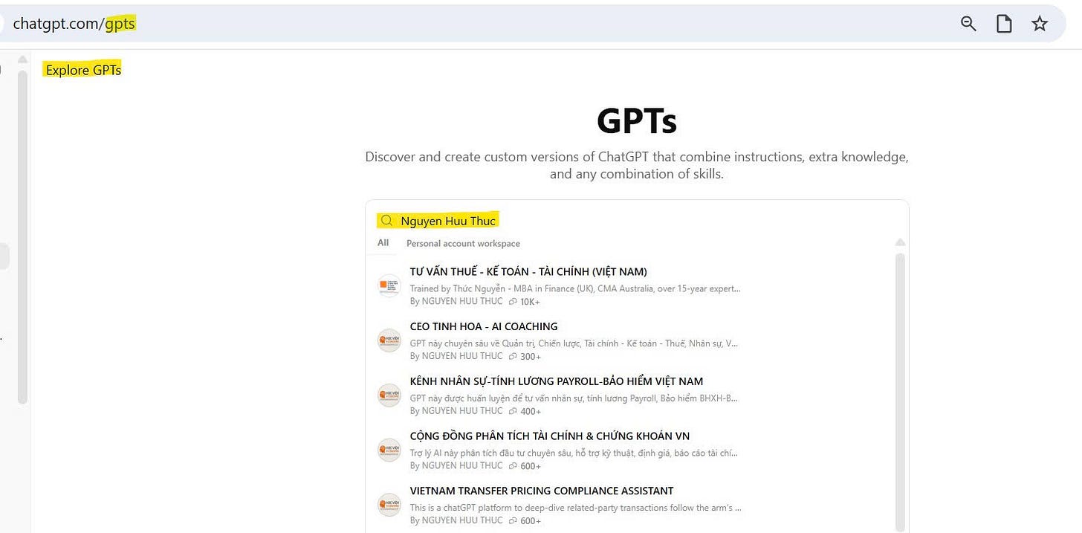Click 'By NGUYEN HUU THUC' under TƯ VẤN THUẾ
This screenshot has height=533, width=1082.
pos(456,301)
